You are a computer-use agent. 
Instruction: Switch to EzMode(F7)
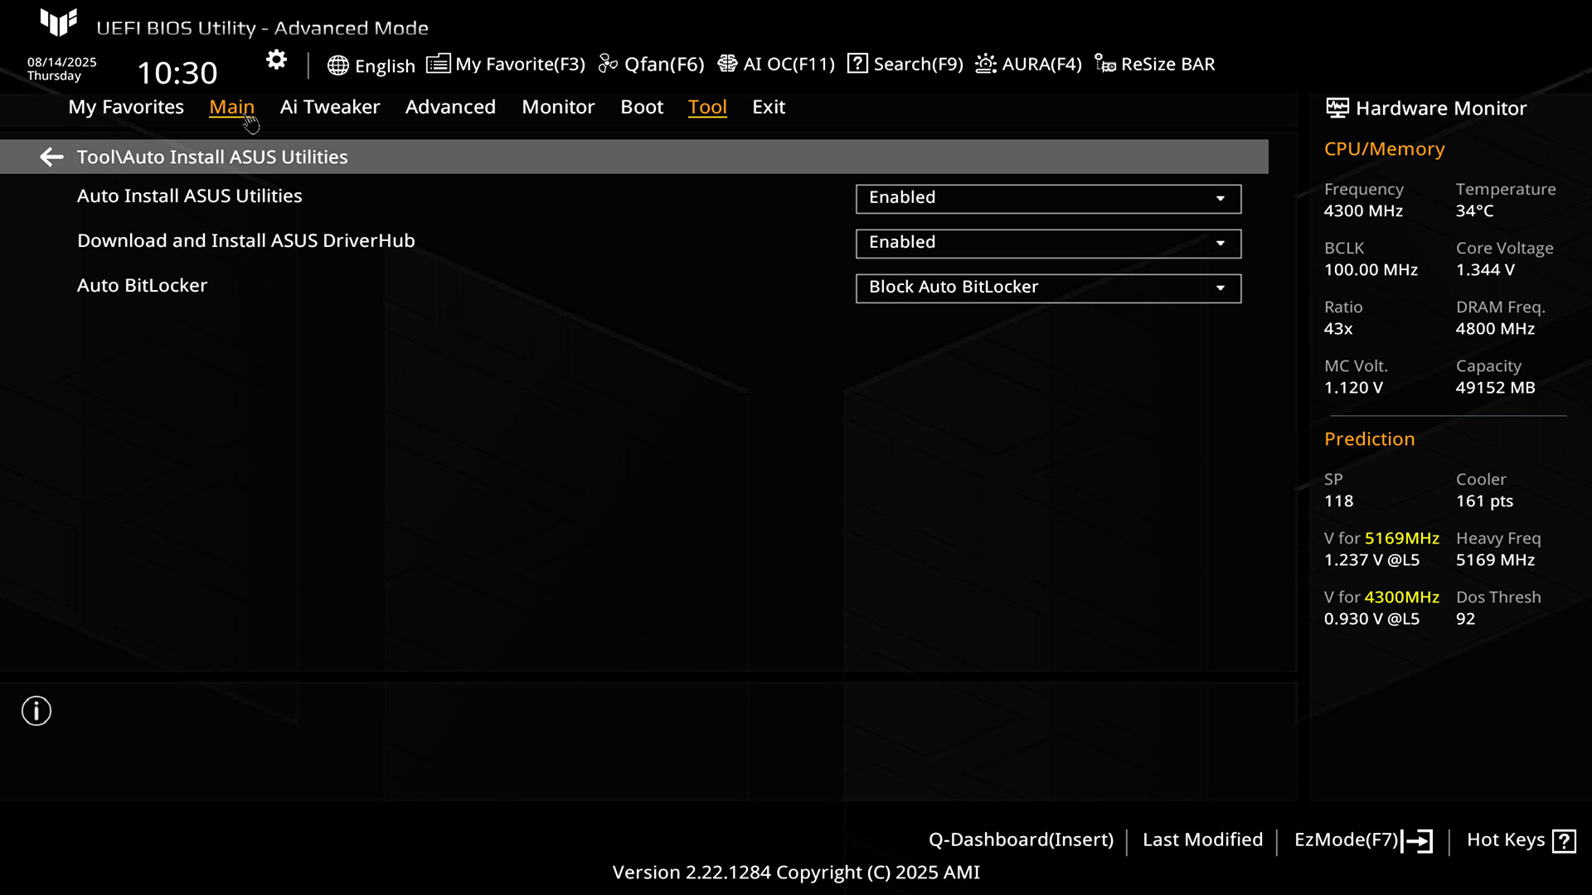[1362, 840]
